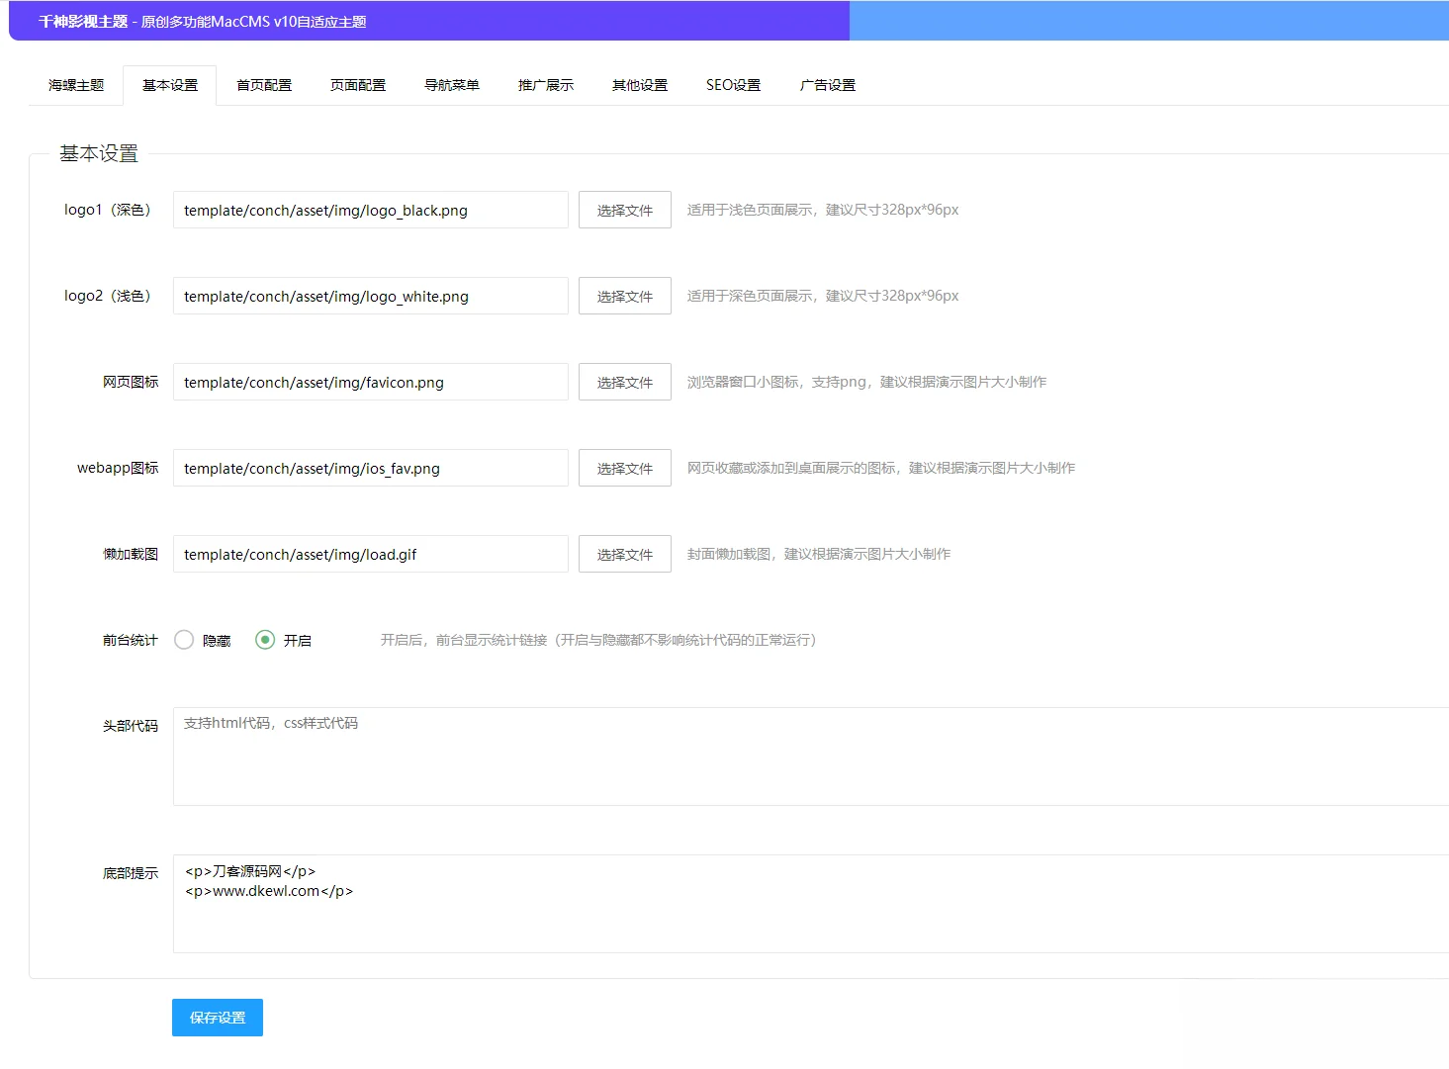Click inside the 头部代码 textarea
The height and width of the screenshot is (1069, 1449).
(x=692, y=757)
